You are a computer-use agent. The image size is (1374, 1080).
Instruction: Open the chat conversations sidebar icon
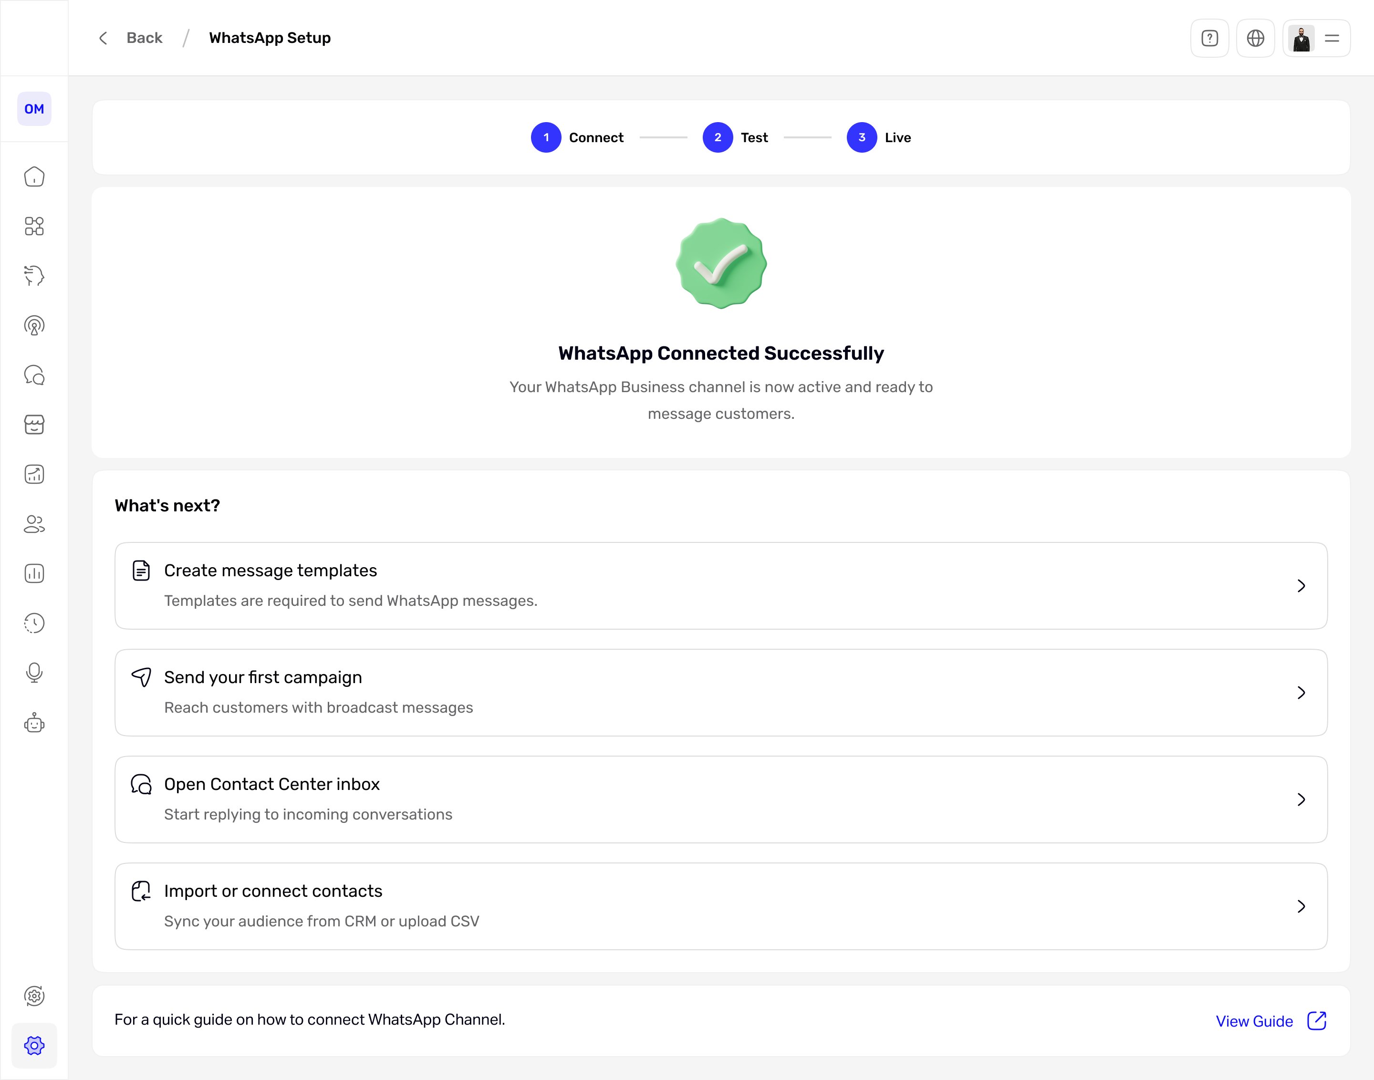(34, 375)
